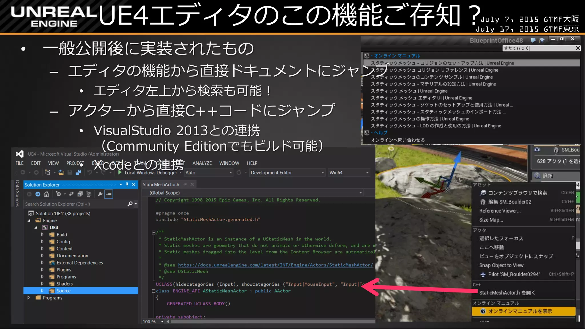The width and height of the screenshot is (585, 329).
Task: Open the Data Sources side tab
Action: pyautogui.click(x=17, y=193)
